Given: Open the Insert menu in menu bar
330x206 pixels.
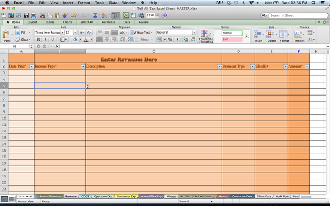Looking at the screenshot, I should click(68, 3).
